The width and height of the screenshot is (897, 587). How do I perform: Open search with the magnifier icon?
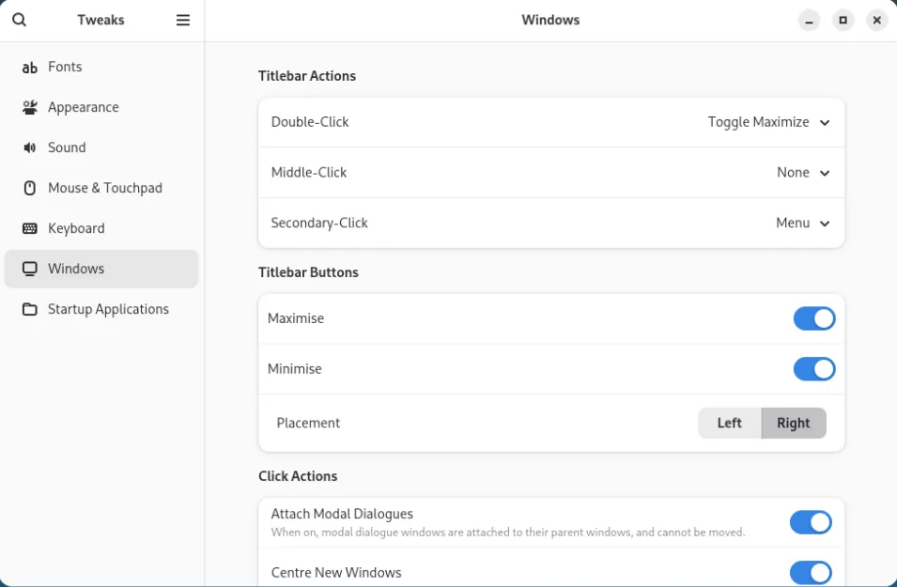20,20
